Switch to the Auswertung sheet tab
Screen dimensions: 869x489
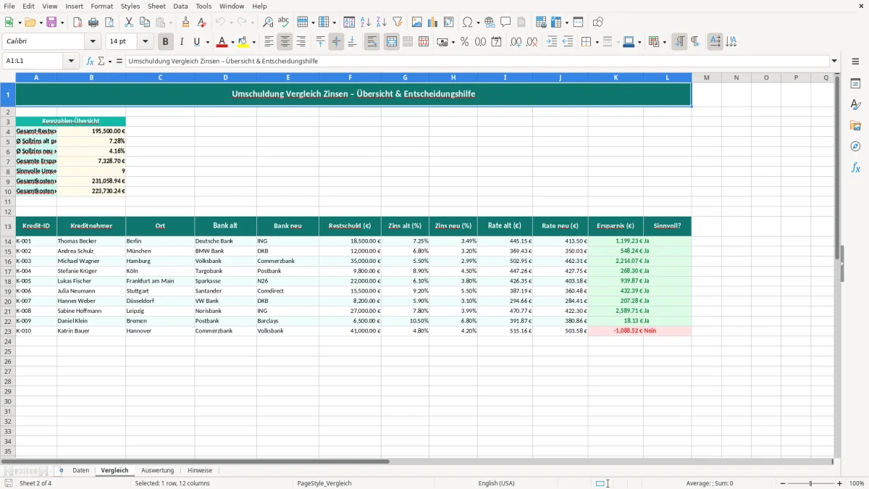click(157, 470)
